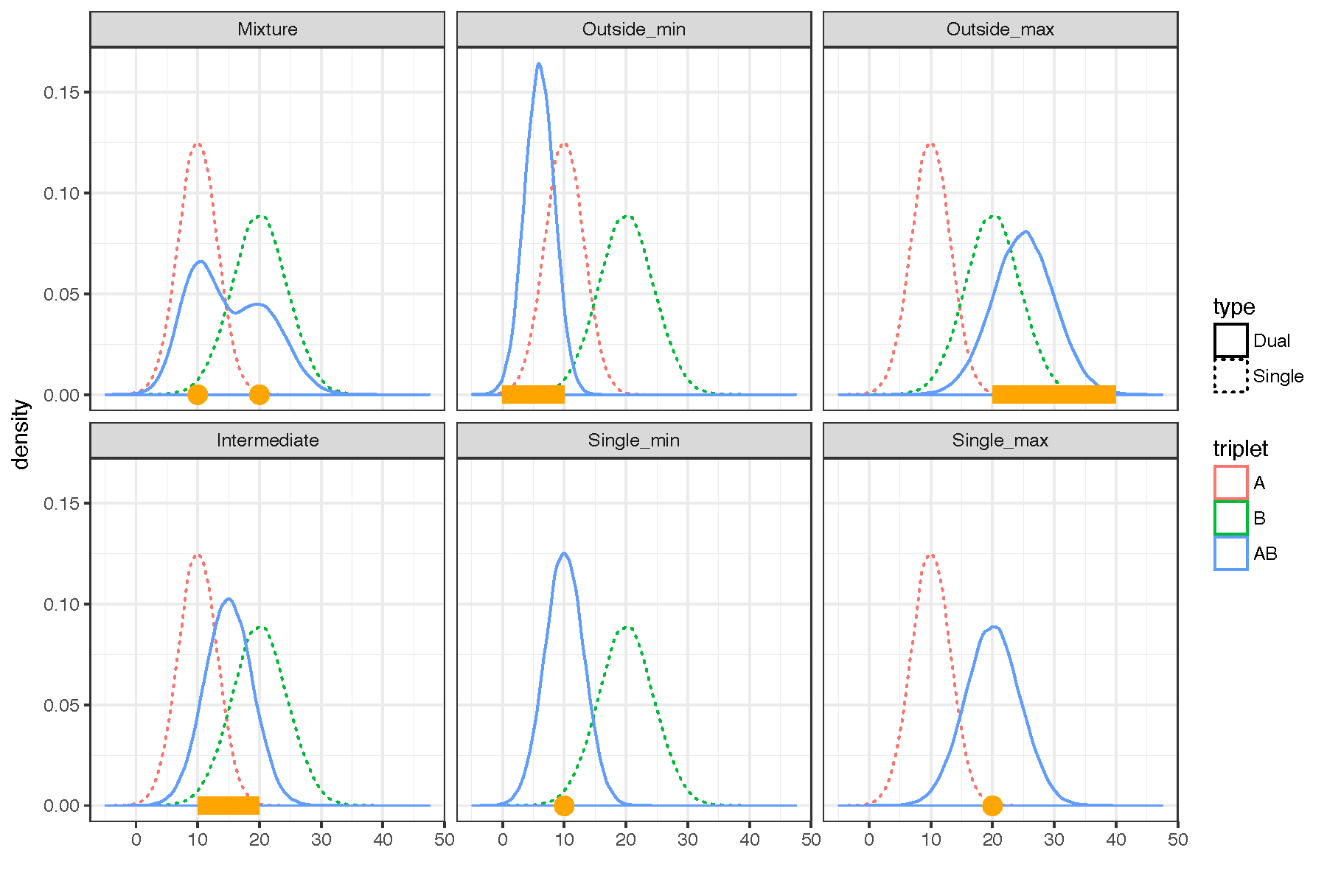The width and height of the screenshot is (1327, 884).
Task: Click the red dotted peak in Mixture panel
Action: click(198, 144)
